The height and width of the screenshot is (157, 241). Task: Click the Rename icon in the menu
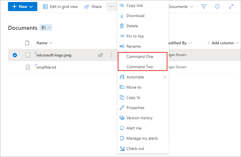[x=122, y=46]
